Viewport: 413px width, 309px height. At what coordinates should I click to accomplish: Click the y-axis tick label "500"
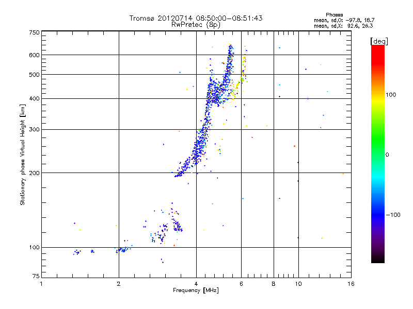coord(34,75)
